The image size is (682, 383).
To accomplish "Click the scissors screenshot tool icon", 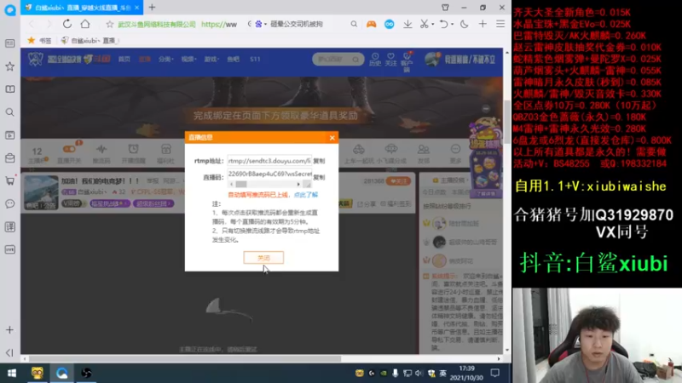I will 424,25.
